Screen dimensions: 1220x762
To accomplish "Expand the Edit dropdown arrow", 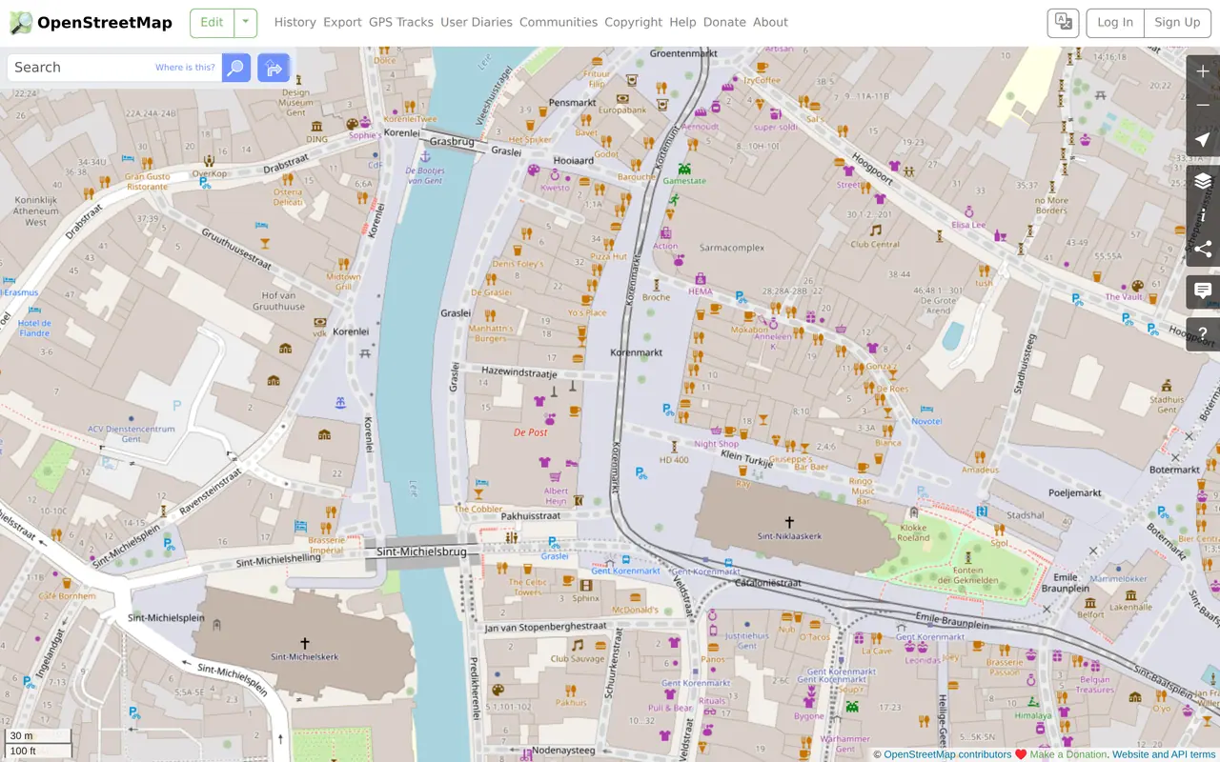I will pyautogui.click(x=246, y=23).
